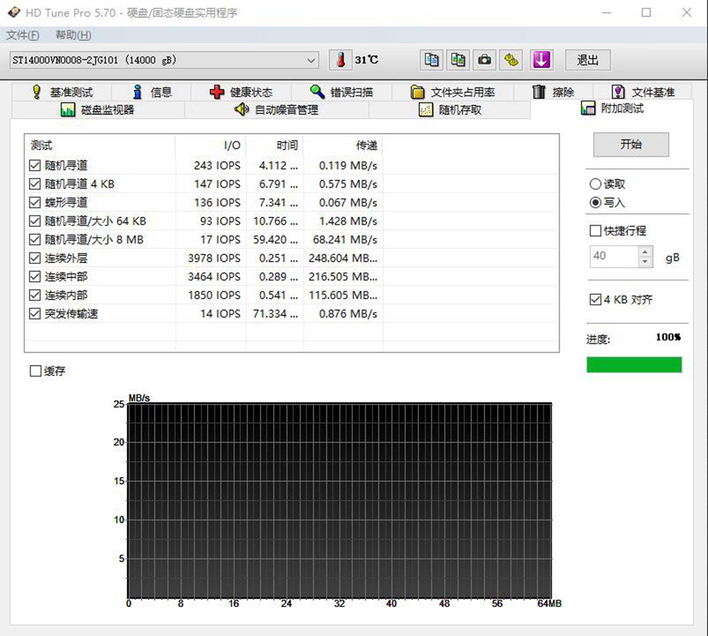This screenshot has height=636, width=708.
Task: Expand the ST14000VN0008 drive dropdown
Action: (311, 60)
